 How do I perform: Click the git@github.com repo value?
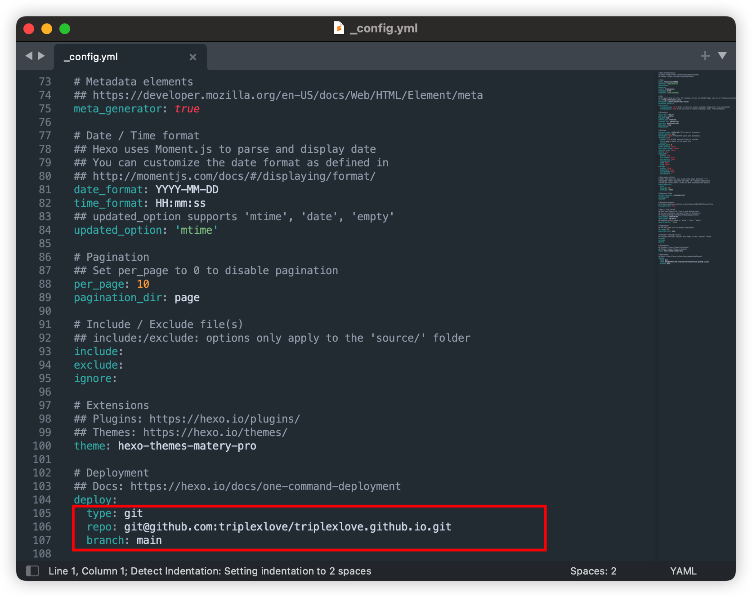[x=288, y=527]
